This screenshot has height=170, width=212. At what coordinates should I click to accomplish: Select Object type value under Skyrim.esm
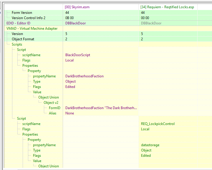pos(70,81)
